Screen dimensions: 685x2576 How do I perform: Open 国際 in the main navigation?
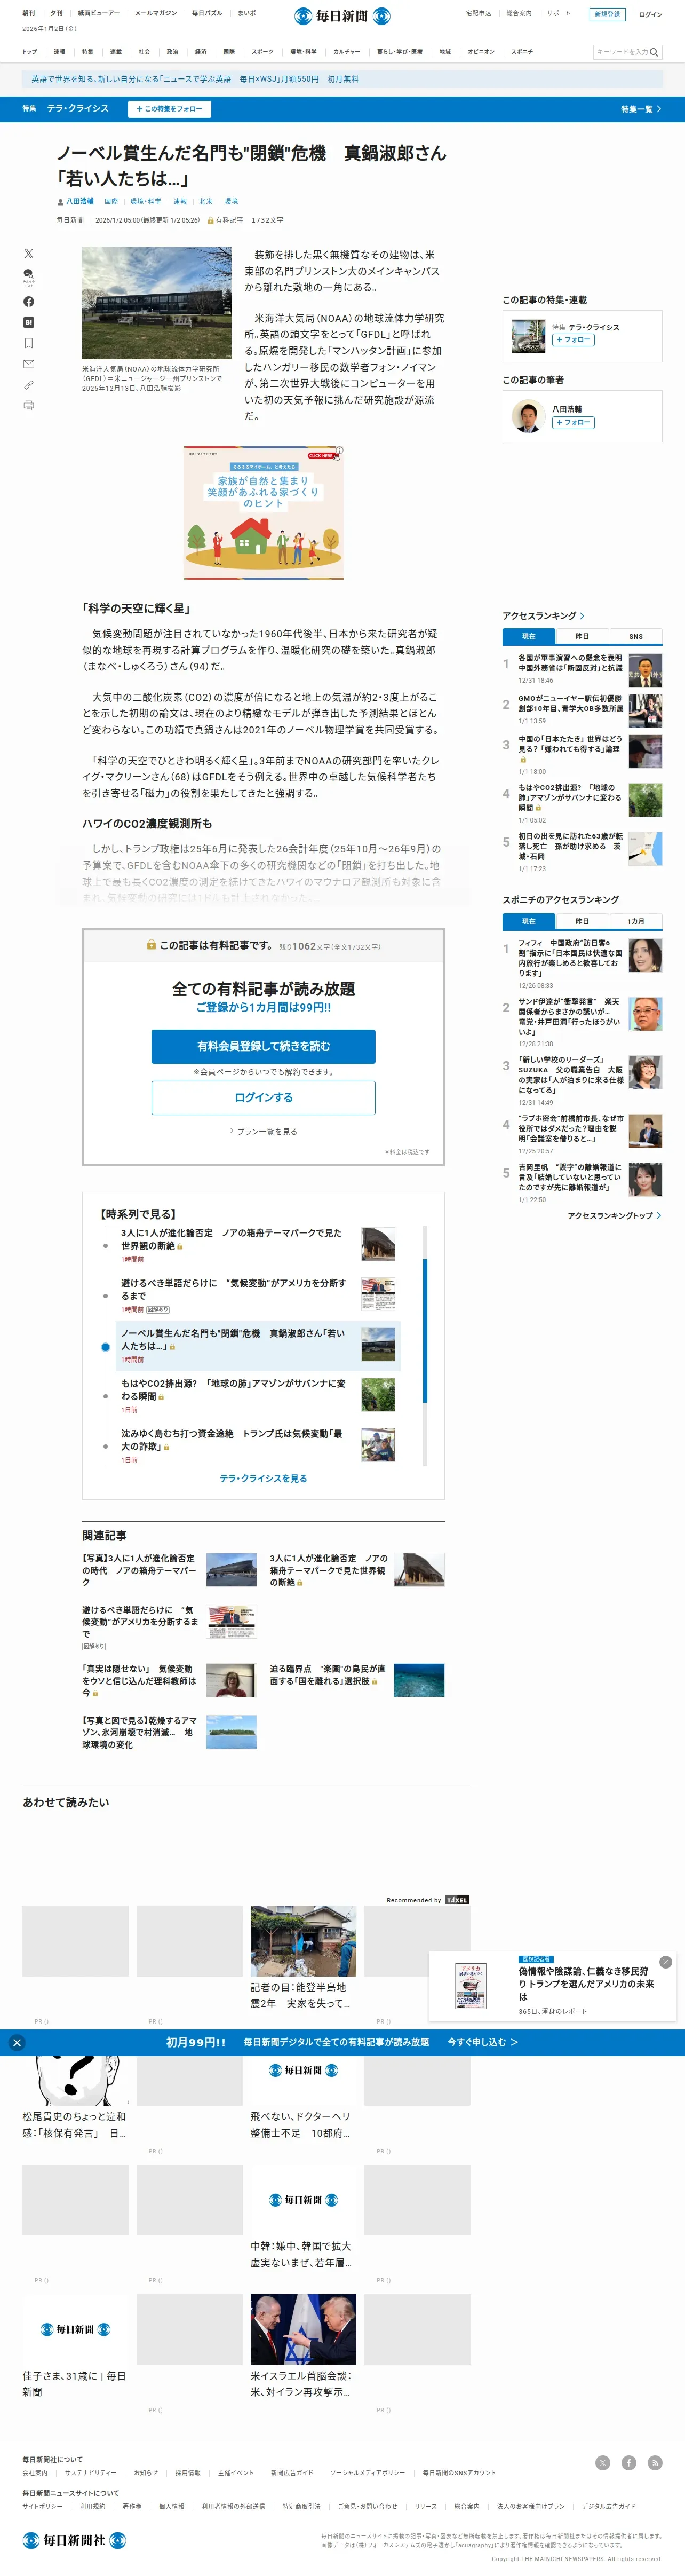point(229,51)
